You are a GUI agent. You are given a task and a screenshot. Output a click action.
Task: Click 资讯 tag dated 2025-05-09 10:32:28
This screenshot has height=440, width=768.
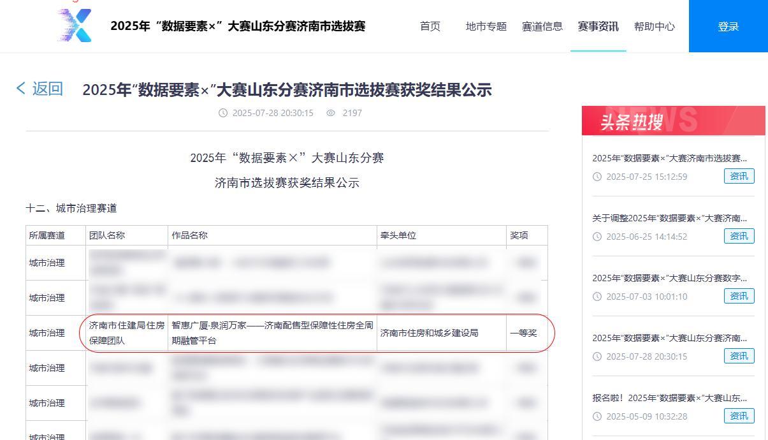[739, 416]
